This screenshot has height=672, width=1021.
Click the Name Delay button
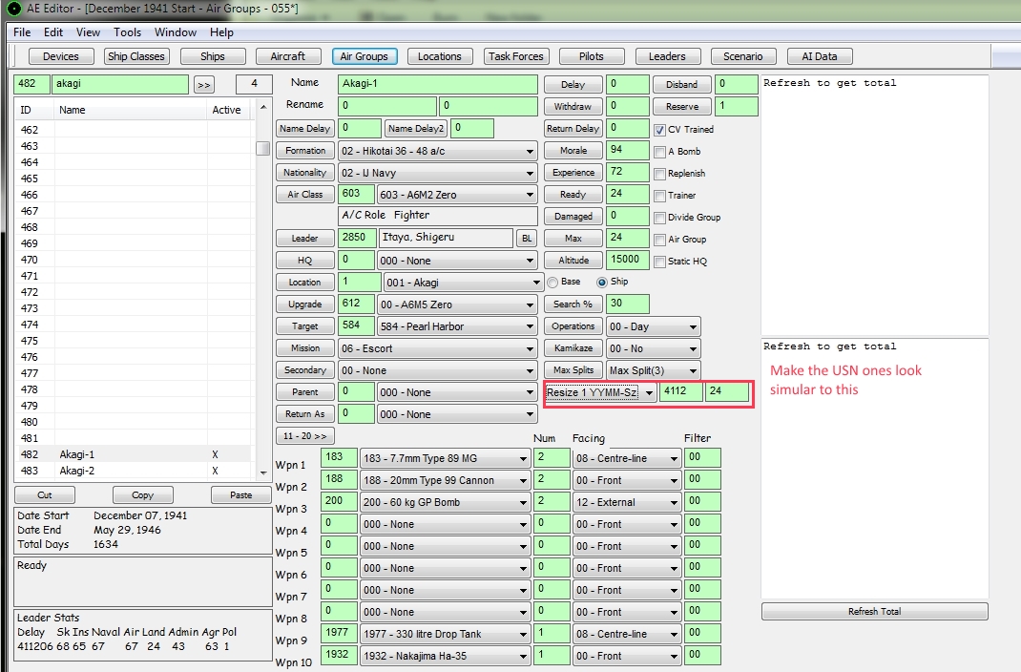coord(304,129)
